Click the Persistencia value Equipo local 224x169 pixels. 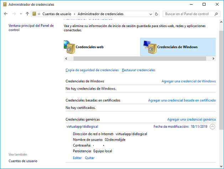click(x=103, y=151)
